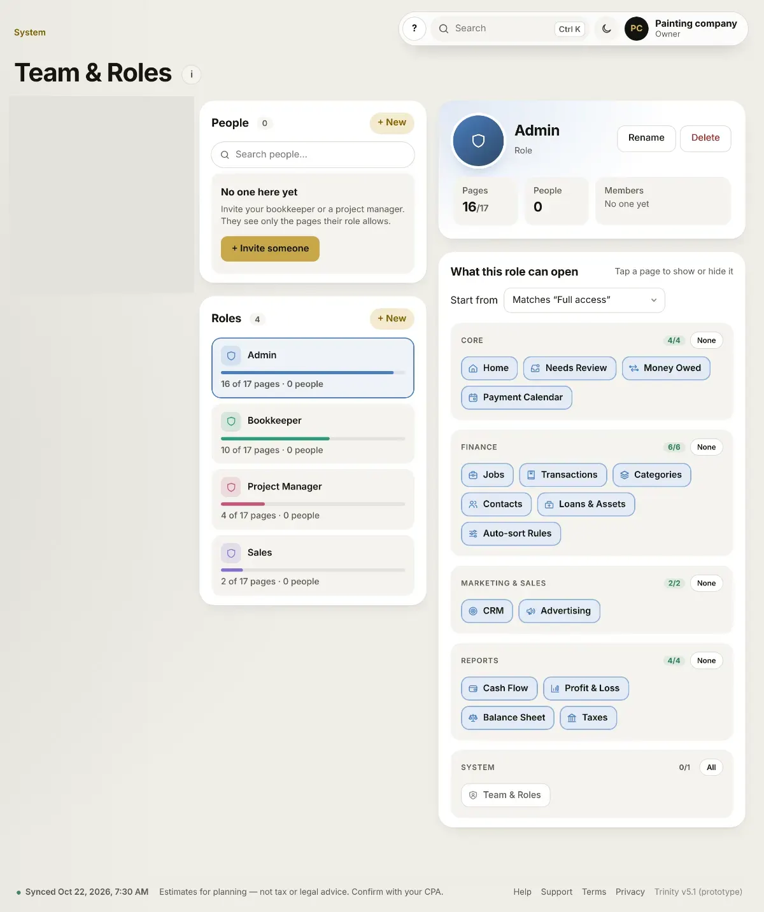This screenshot has height=912, width=764.
Task: Click the Project Manager red shield icon
Action: click(231, 487)
